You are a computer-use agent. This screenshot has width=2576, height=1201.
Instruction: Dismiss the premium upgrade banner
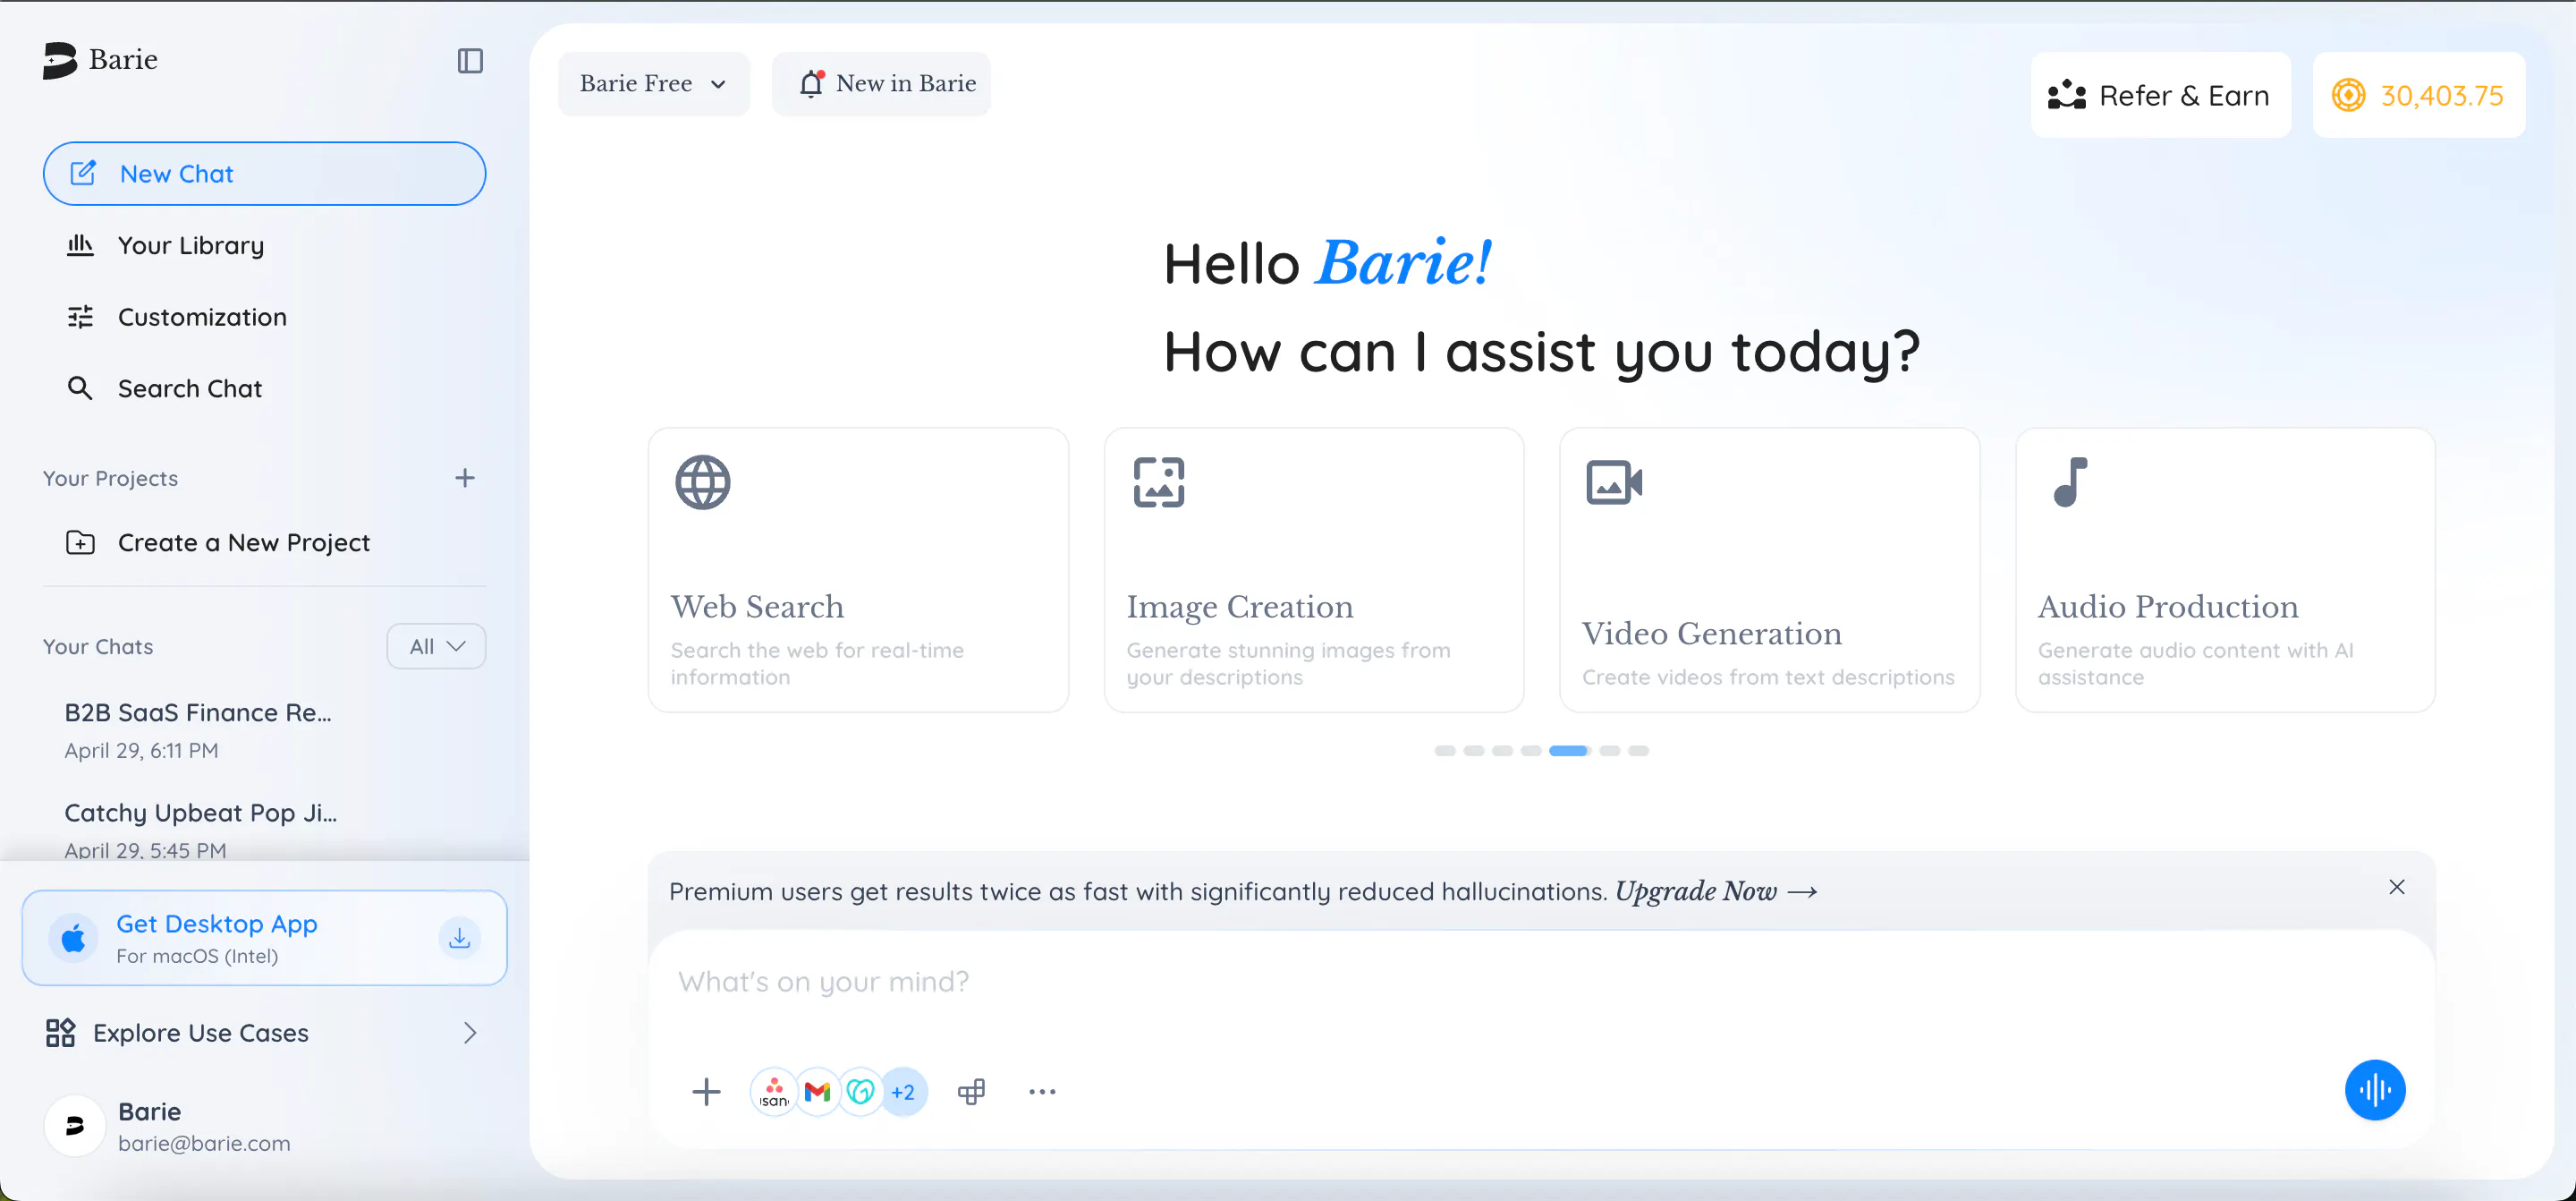point(2397,887)
